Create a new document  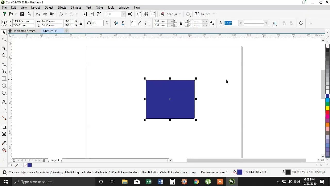4,14
